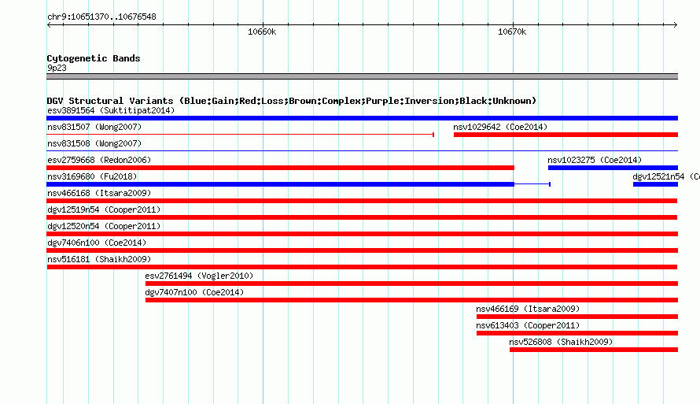The width and height of the screenshot is (700, 404).
Task: Click nsv526808 (Shaikh2009) label
Action: (x=561, y=342)
